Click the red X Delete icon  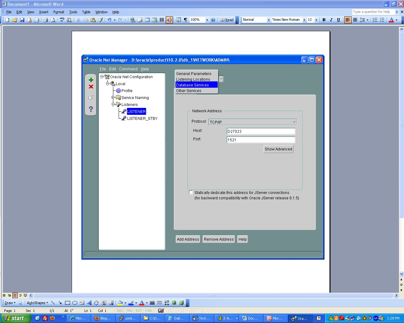(91, 87)
